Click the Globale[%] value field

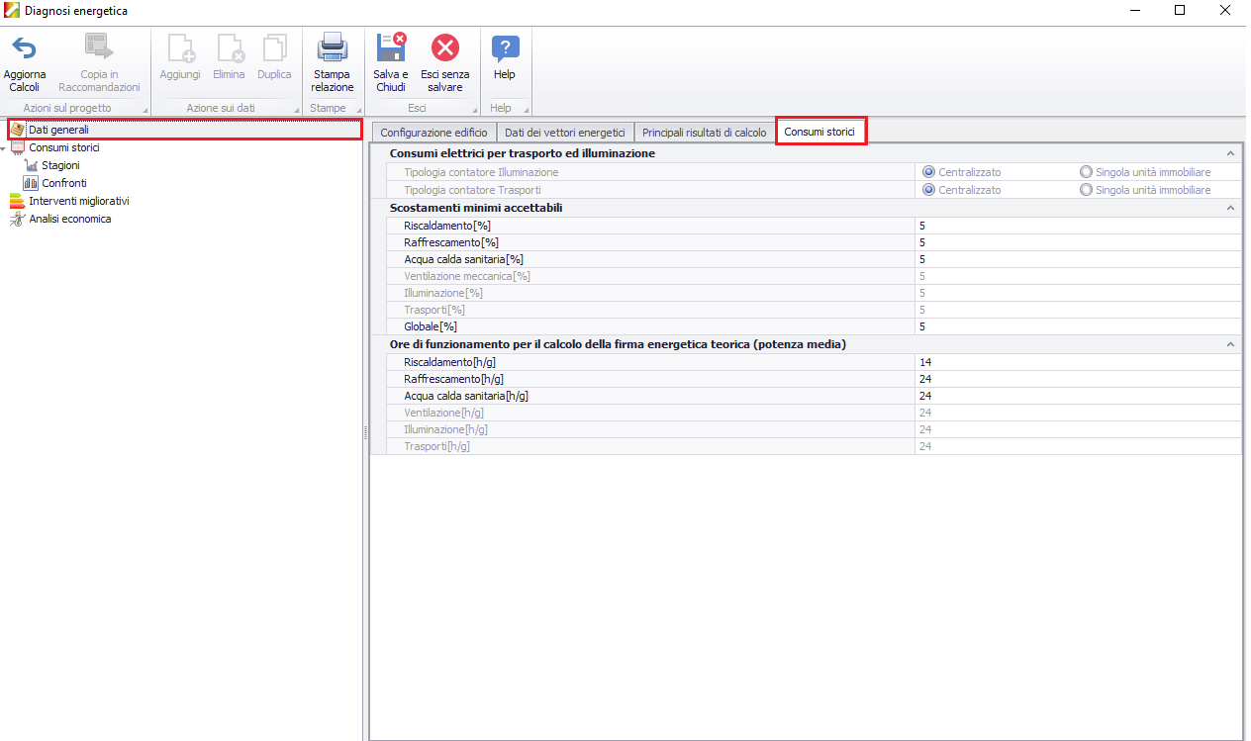click(x=1076, y=326)
